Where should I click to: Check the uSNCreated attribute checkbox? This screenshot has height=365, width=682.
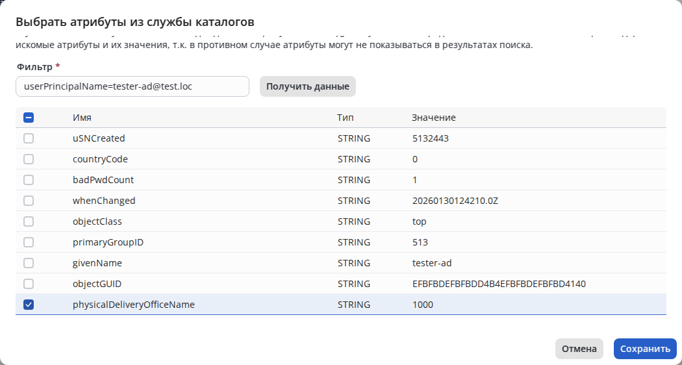point(29,138)
